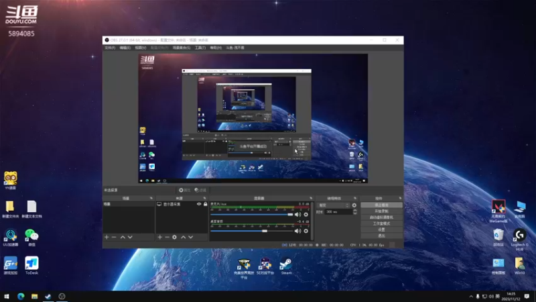Open the 完美世界竞技平台 desktop shortcut
Screen dimensions: 536x302
[244, 269]
